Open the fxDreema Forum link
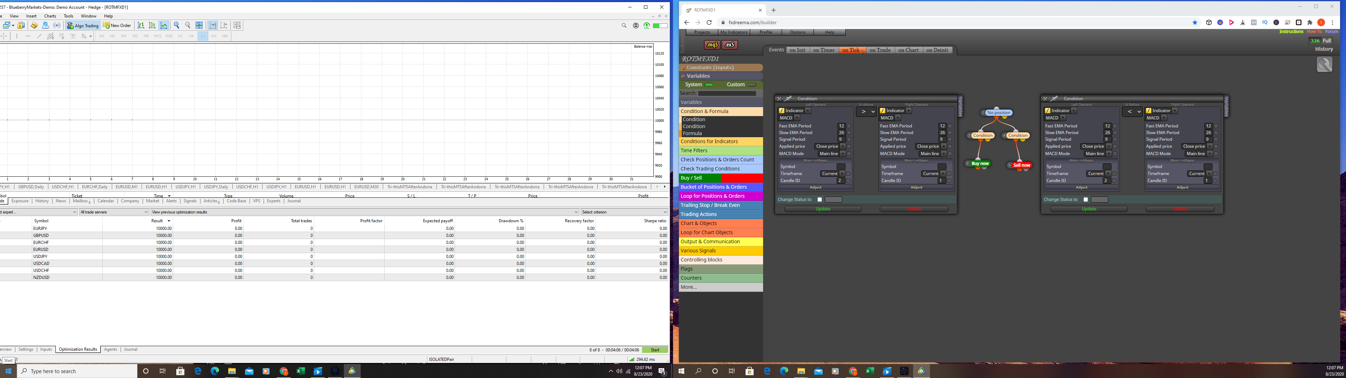This screenshot has height=378, width=1346. tap(1332, 32)
